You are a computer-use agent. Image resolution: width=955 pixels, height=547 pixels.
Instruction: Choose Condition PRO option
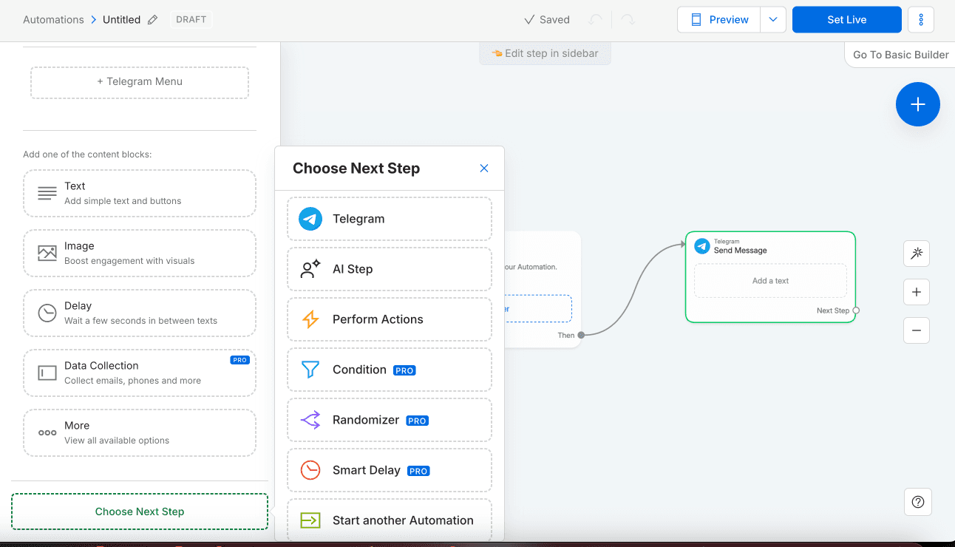[x=390, y=370]
